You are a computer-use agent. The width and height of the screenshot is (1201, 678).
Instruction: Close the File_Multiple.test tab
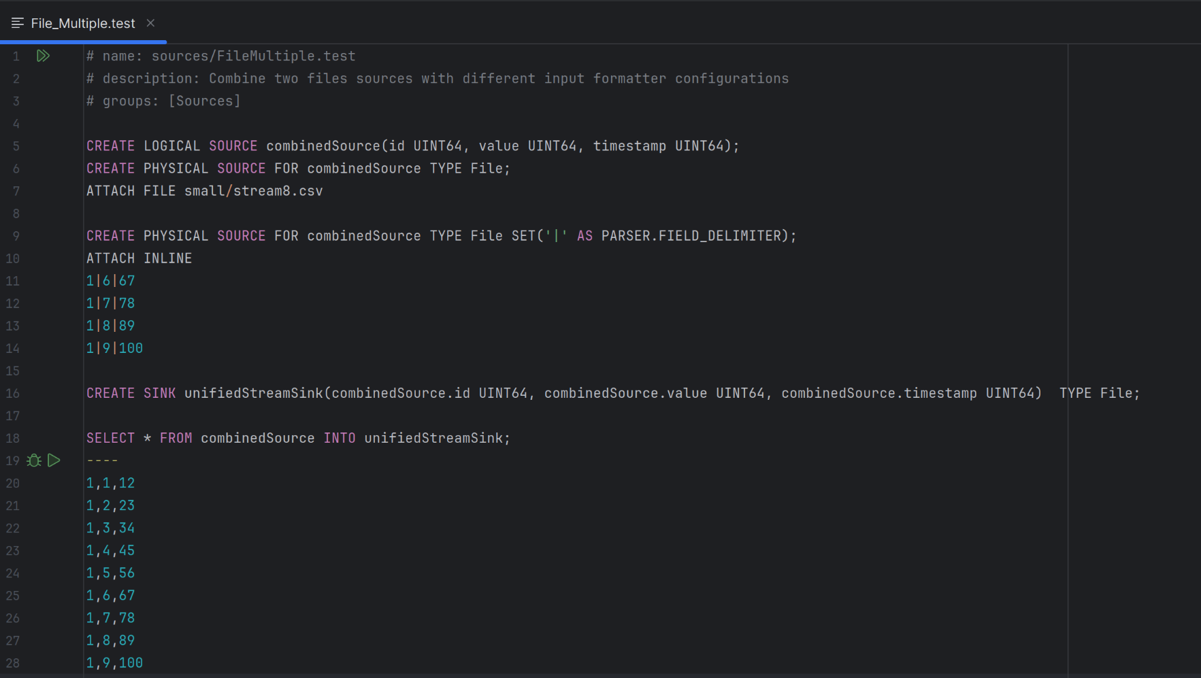point(151,23)
